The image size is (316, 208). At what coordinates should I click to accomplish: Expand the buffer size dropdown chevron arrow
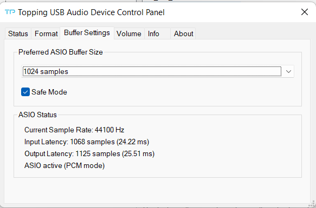tap(288, 71)
